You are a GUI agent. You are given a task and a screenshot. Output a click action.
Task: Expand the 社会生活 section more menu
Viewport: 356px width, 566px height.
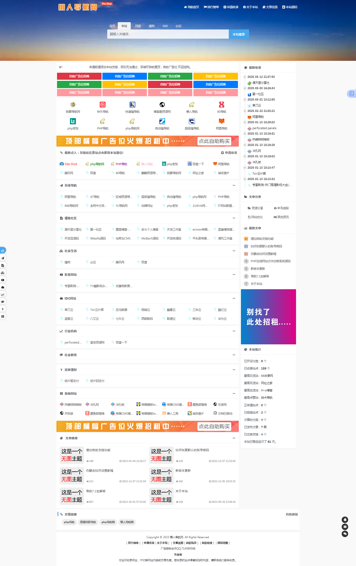234,251
